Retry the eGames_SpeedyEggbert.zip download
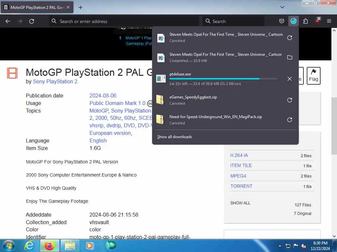The height and width of the screenshot is (252, 337). [x=290, y=100]
